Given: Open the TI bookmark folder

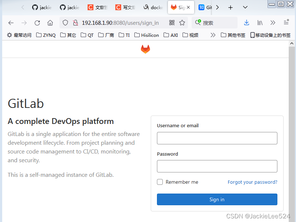Looking at the screenshot, I should (x=124, y=35).
